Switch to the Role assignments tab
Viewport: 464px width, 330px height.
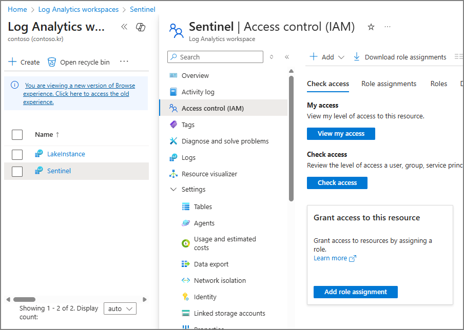(389, 84)
